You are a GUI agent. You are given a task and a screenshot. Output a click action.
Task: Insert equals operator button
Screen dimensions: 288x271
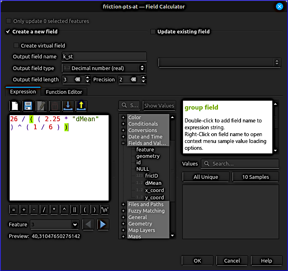14,210
